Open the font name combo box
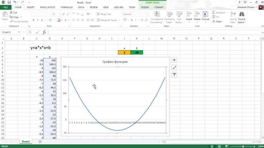The image size is (264, 148). [x=42, y=14]
